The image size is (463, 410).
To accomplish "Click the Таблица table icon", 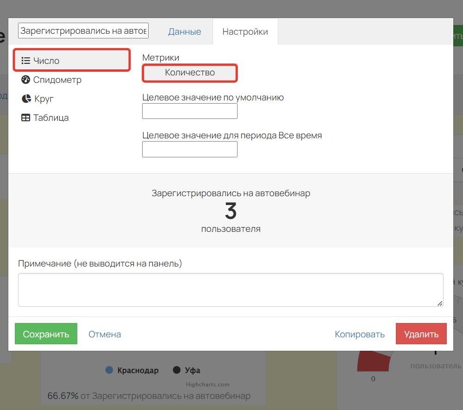I will pyautogui.click(x=25, y=118).
